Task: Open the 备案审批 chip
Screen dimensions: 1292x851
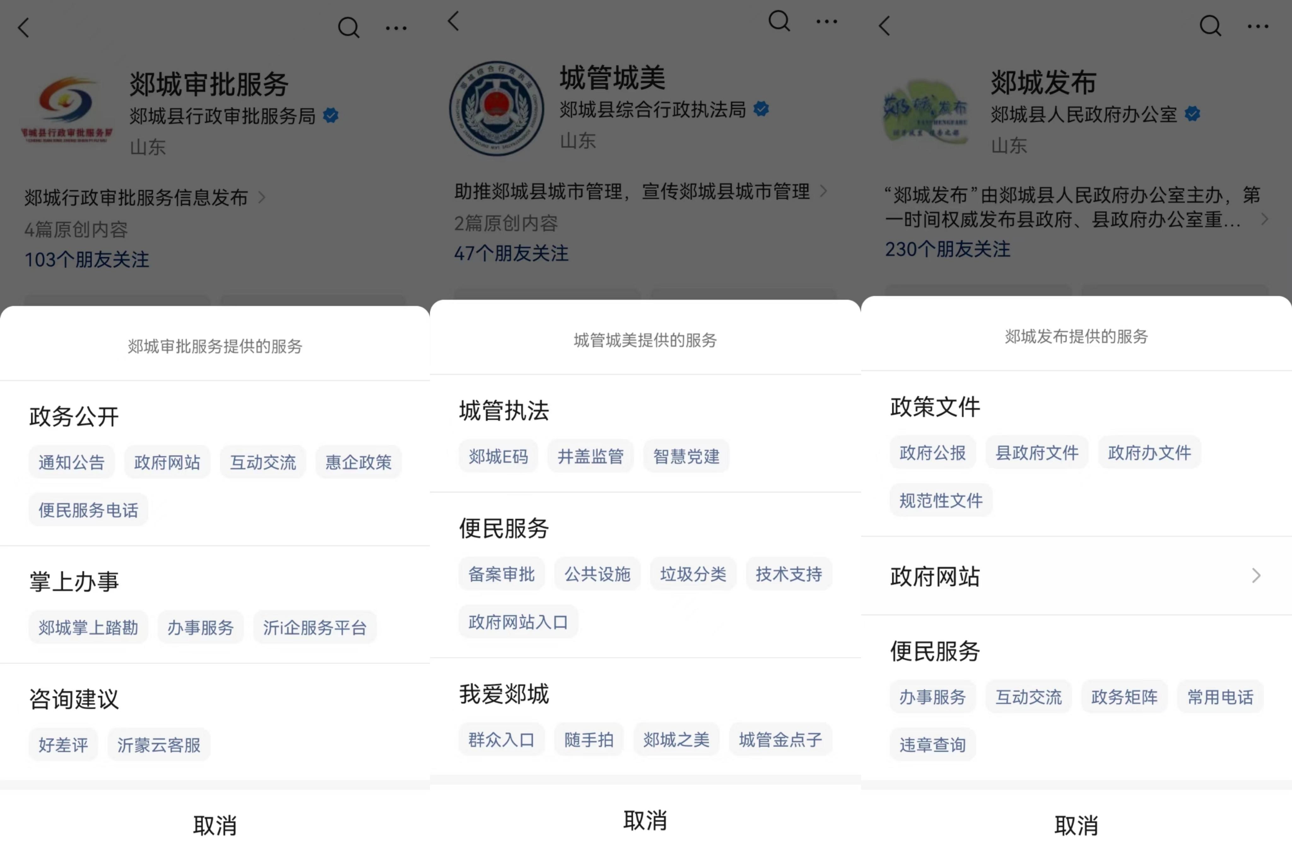Action: pos(502,574)
